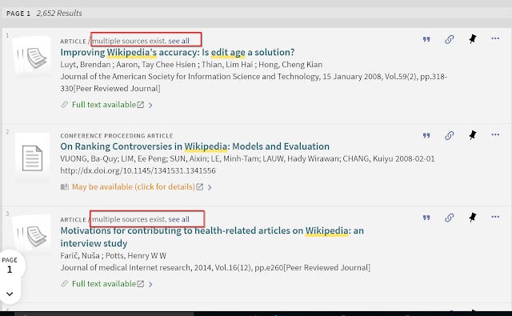Click the 'VUONG, Ba-Quy; LIM, Ee Peng' authors line
The height and width of the screenshot is (316, 512).
247,159
